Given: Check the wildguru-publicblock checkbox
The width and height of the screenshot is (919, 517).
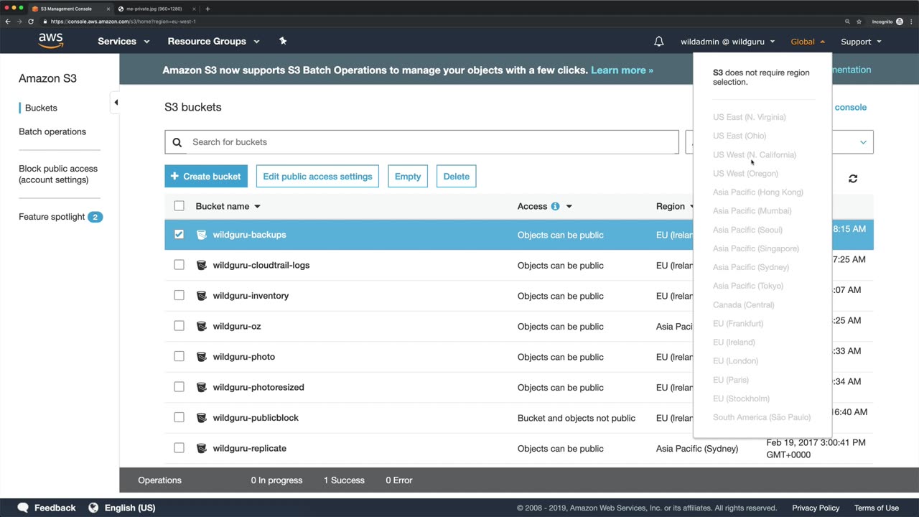Looking at the screenshot, I should 179,417.
